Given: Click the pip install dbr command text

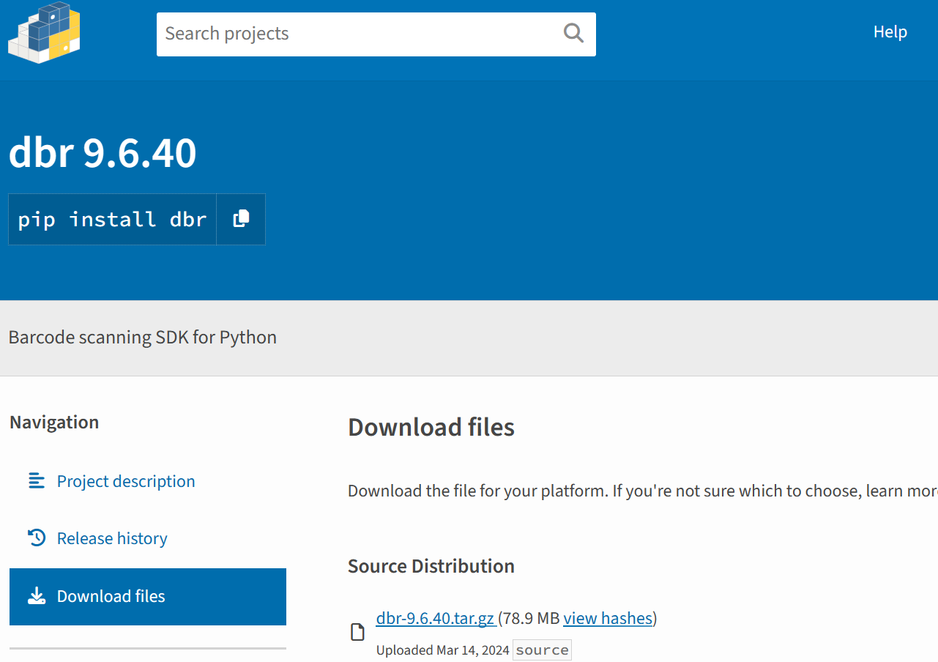Looking at the screenshot, I should 112,219.
